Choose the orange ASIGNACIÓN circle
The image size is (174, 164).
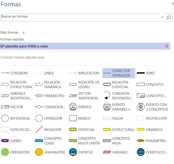(x=50, y=152)
